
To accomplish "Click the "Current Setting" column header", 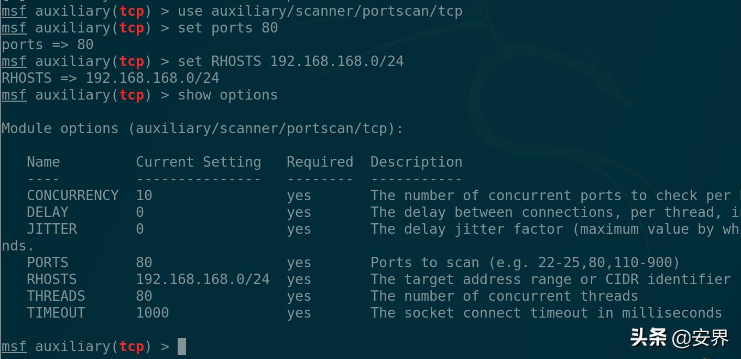I will tap(198, 162).
